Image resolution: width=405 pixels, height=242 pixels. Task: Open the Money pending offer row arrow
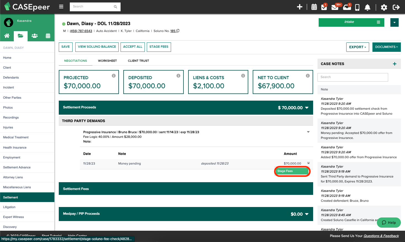point(308,163)
